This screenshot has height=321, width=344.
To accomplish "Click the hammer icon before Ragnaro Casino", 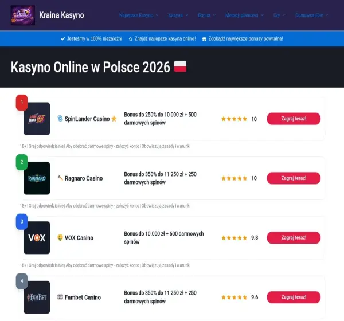I will pos(60,178).
